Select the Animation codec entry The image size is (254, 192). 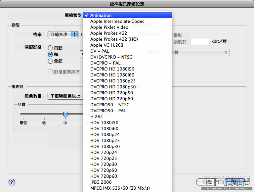127,15
